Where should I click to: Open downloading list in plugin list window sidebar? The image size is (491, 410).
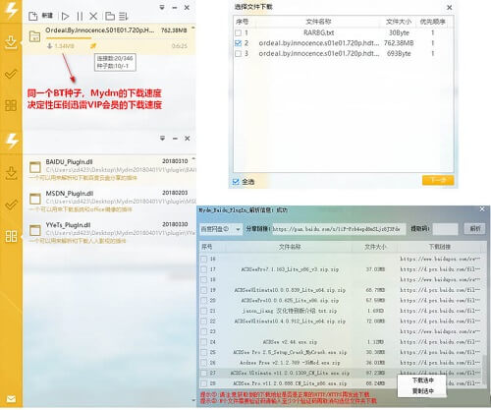point(11,173)
